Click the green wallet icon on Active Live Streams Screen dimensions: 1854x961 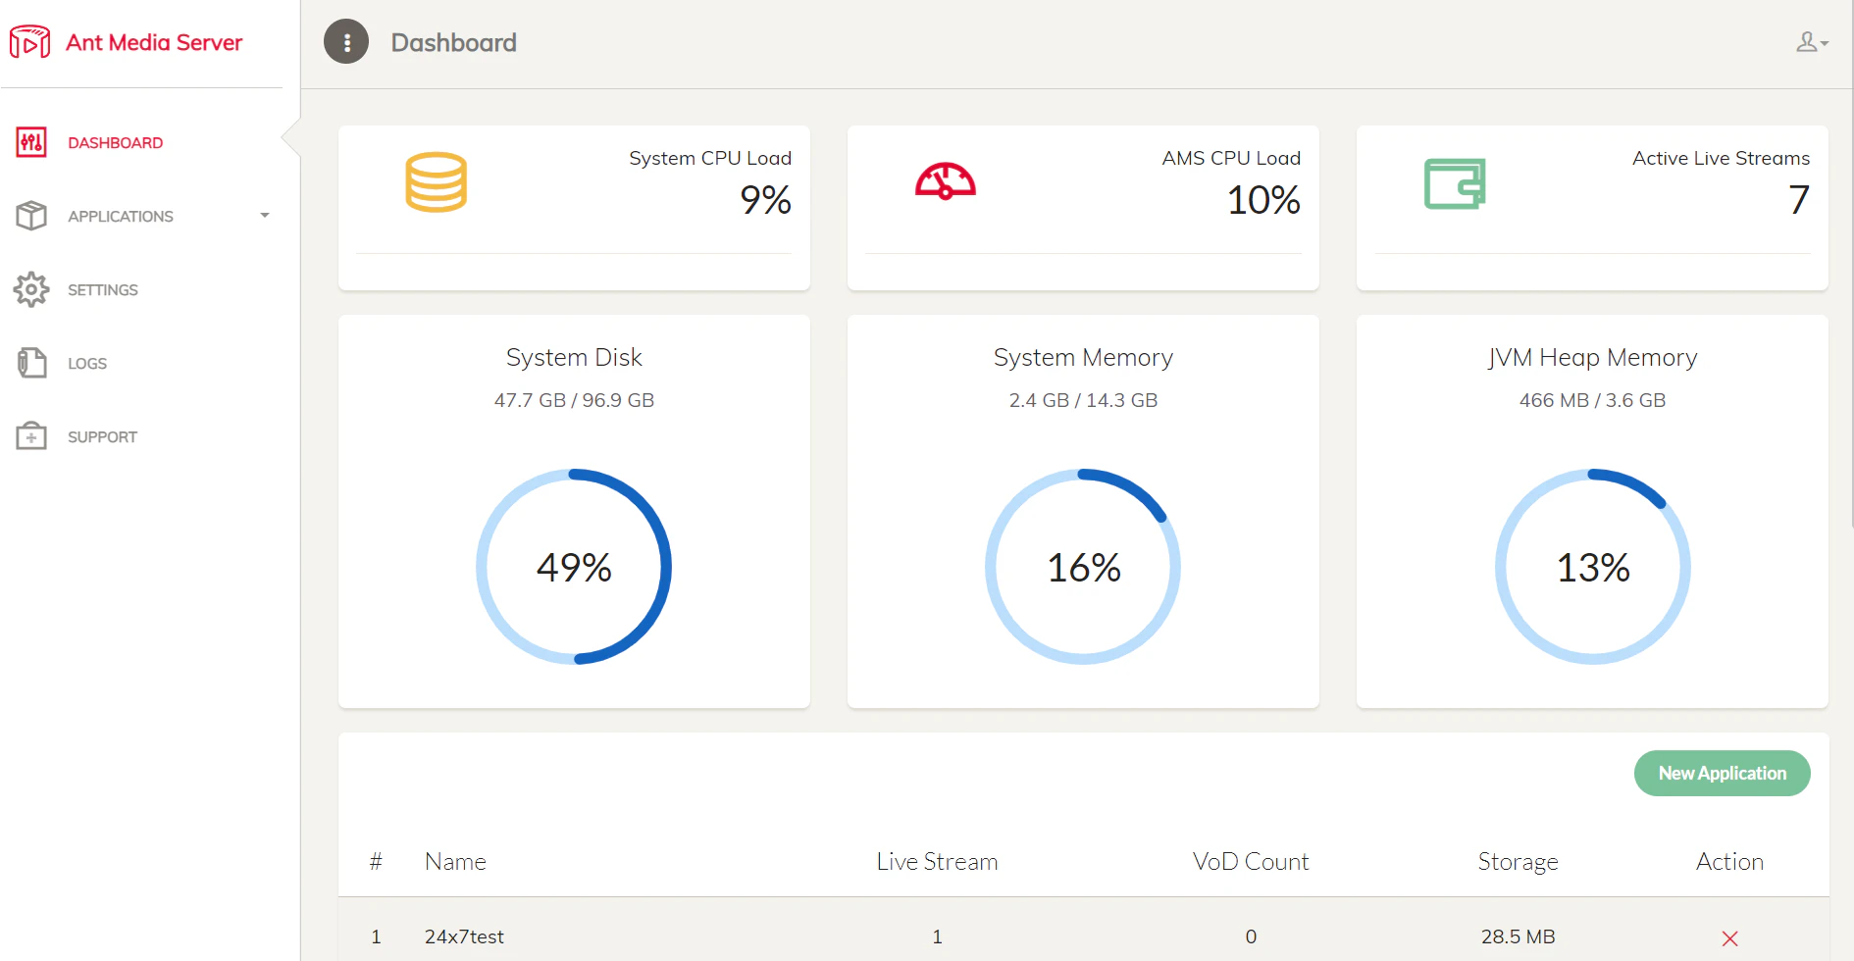click(x=1454, y=181)
